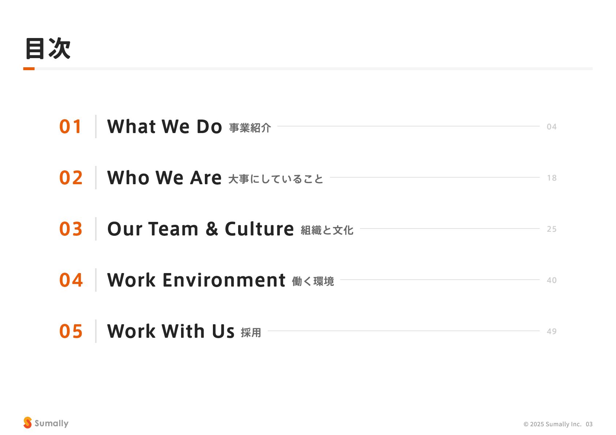Viewport: 616px width, 435px height.
Task: Open the Work Environment section
Action: tap(196, 280)
